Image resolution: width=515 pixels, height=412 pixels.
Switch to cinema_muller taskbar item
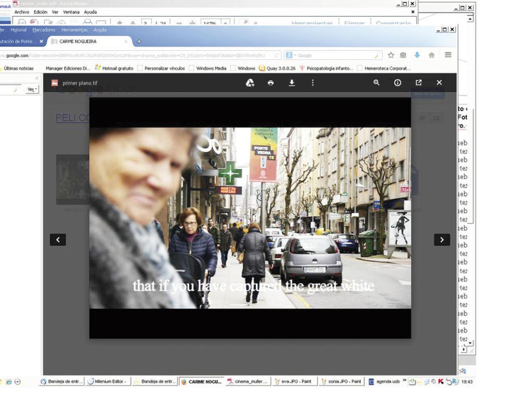pos(248,382)
